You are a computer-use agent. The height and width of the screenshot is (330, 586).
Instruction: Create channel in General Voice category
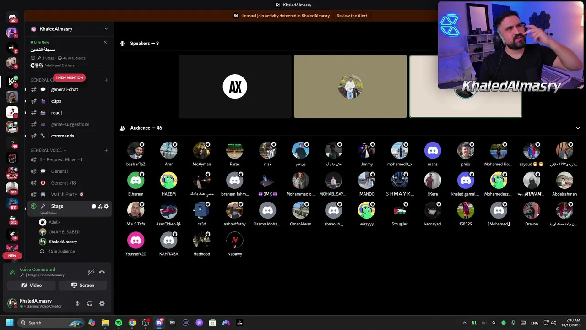point(106,150)
